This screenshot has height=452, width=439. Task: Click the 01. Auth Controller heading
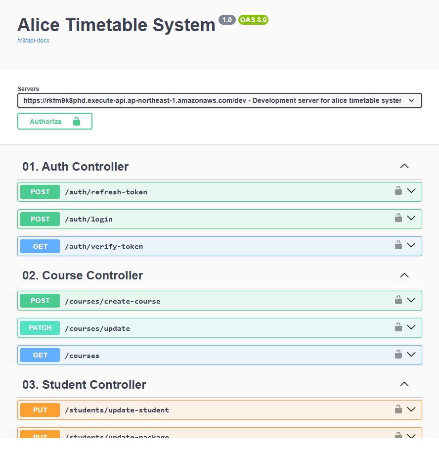click(x=76, y=167)
